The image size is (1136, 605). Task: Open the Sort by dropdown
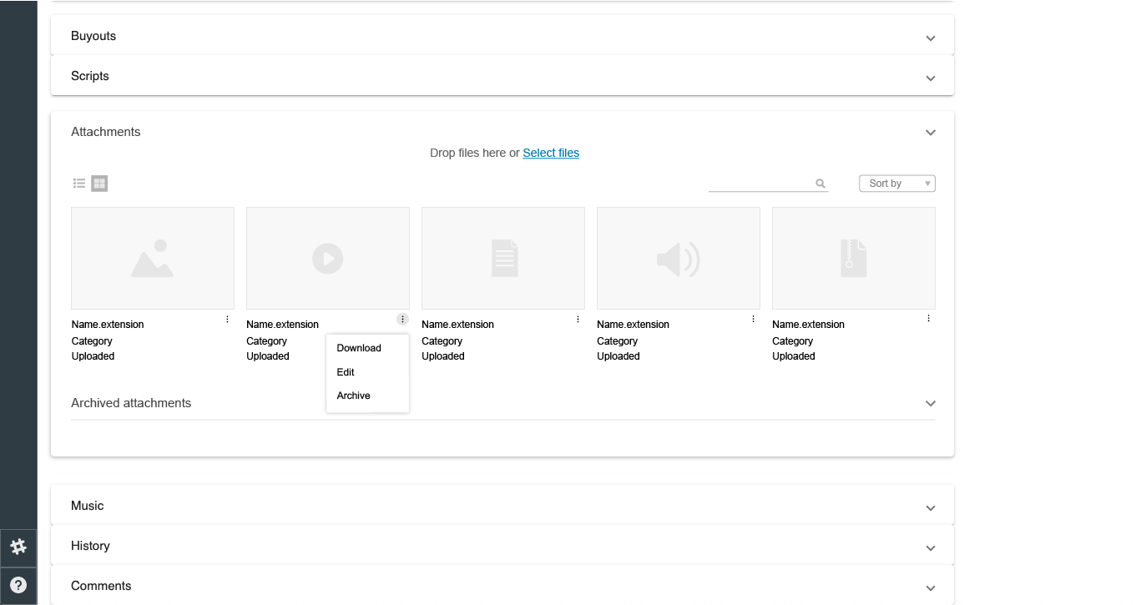[896, 183]
